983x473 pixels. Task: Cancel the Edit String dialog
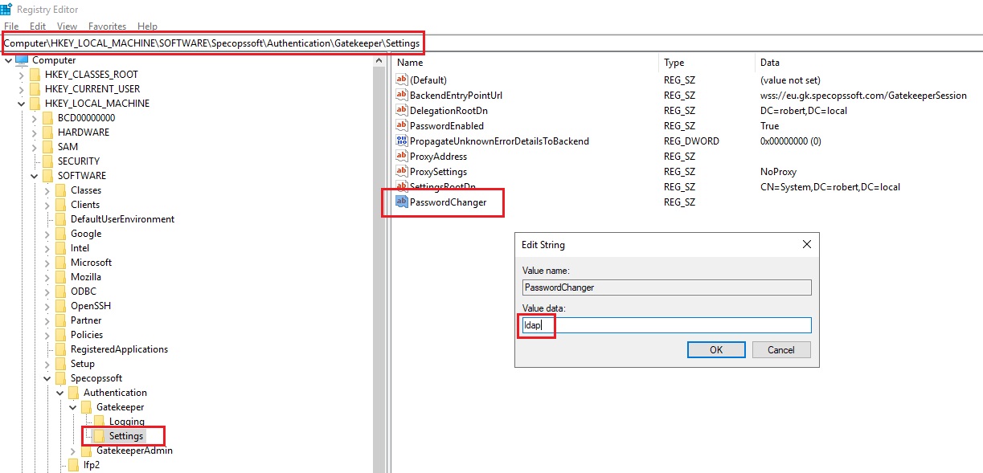point(781,350)
